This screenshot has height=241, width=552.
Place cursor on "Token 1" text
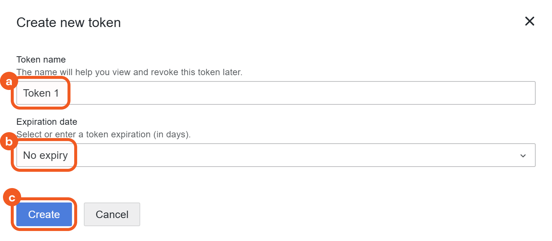(x=41, y=93)
